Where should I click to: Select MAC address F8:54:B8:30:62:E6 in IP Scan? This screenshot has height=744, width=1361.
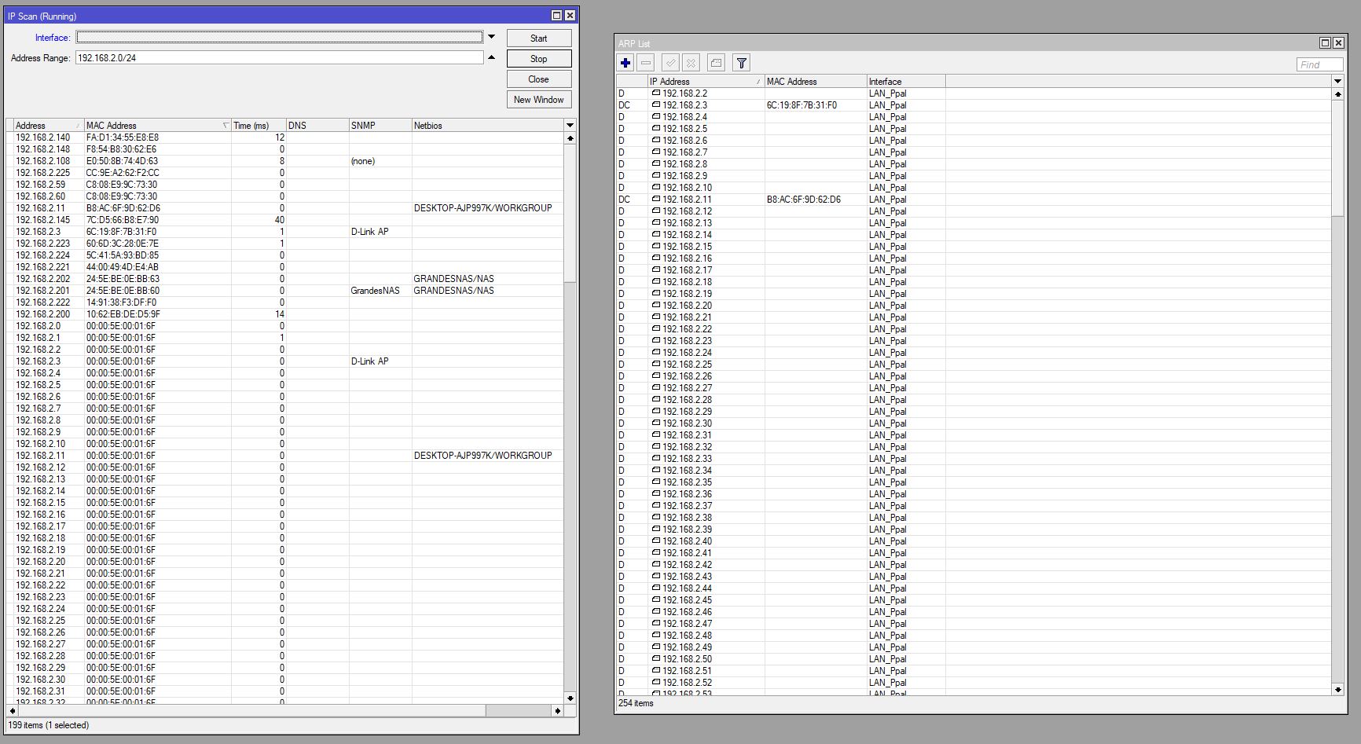point(121,149)
